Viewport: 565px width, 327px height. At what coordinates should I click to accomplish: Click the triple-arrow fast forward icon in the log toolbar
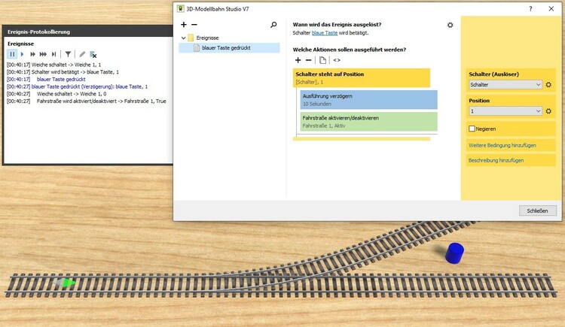43,54
